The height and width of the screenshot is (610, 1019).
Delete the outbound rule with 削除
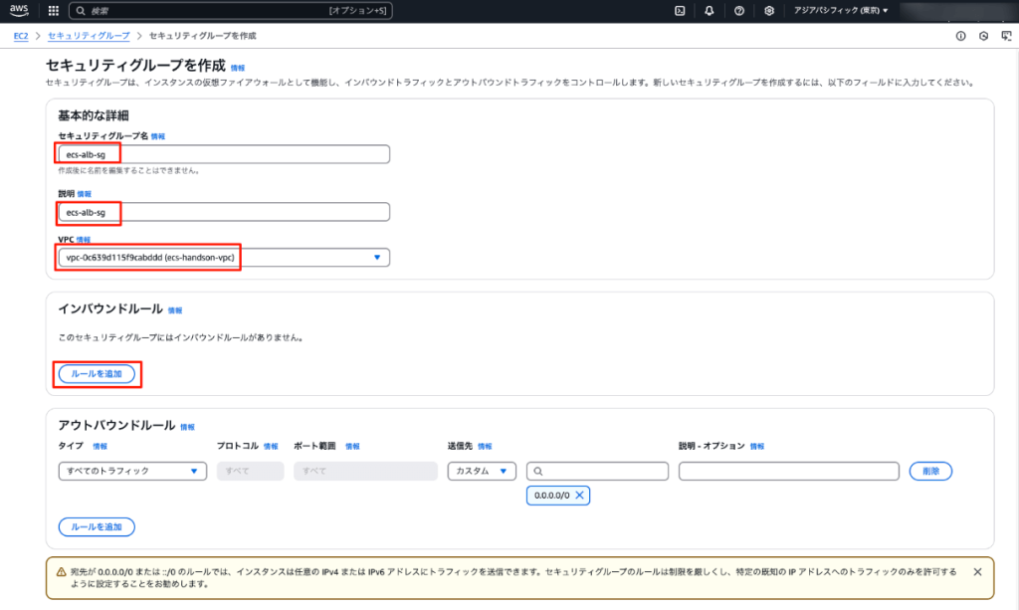930,472
